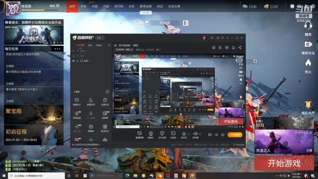Edit the 王者荣耀 category tag
This screenshot has width=318, height=179.
(124, 49)
